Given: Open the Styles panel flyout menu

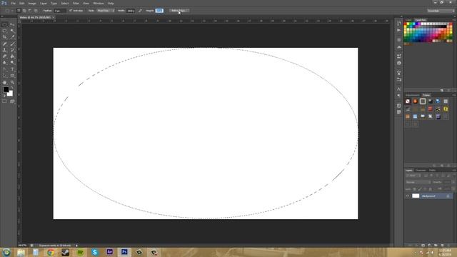Looking at the screenshot, I should click(x=454, y=95).
